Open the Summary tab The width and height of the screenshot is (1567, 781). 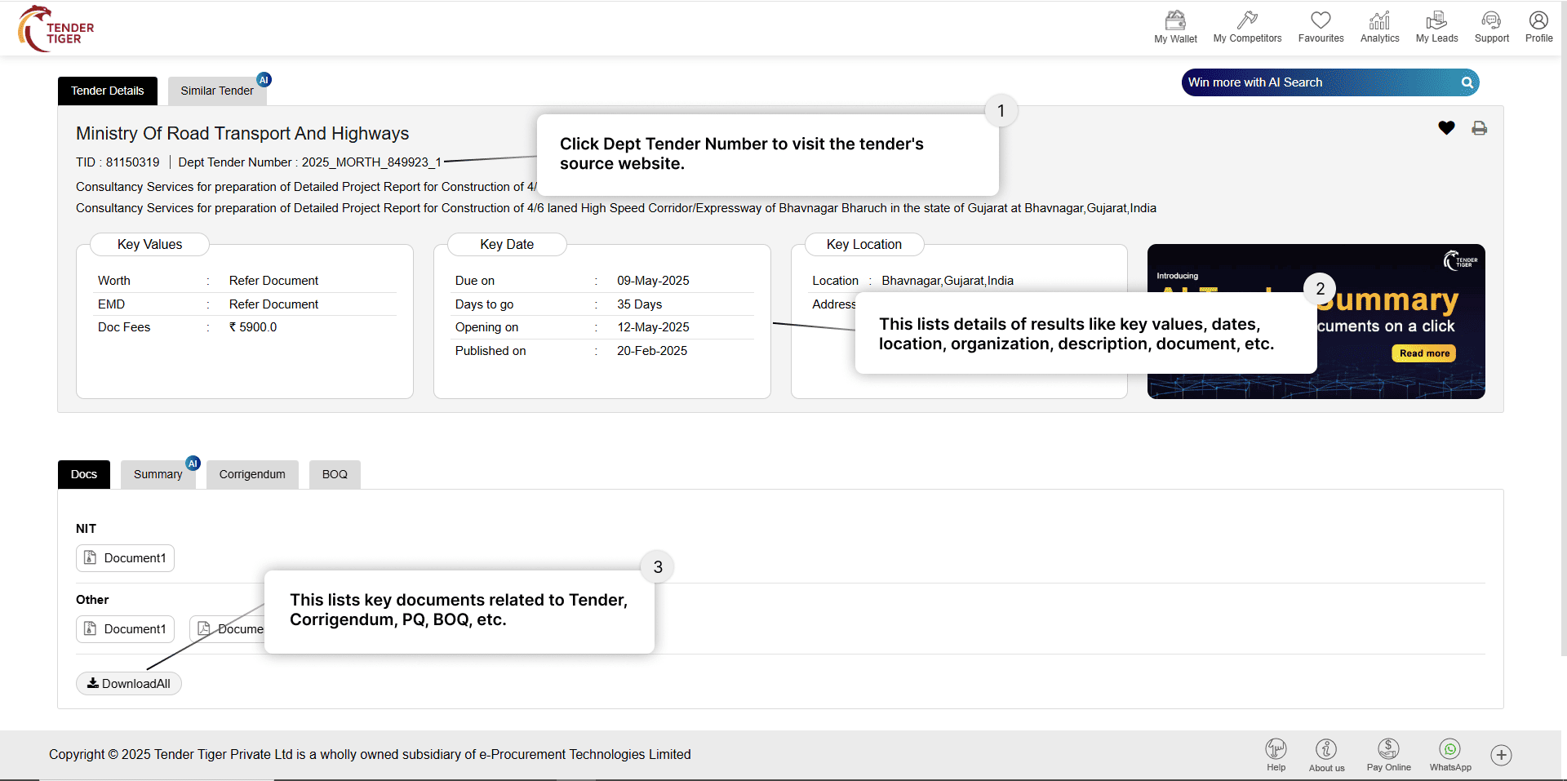coord(158,474)
